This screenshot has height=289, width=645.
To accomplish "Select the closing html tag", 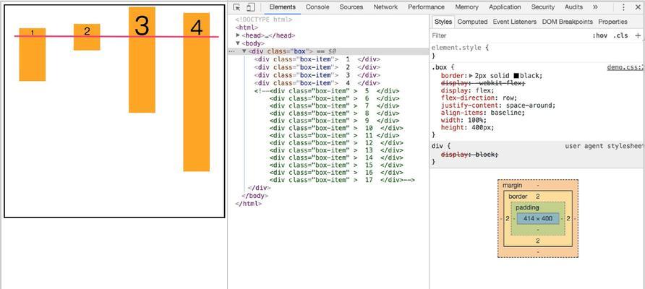I will point(249,203).
